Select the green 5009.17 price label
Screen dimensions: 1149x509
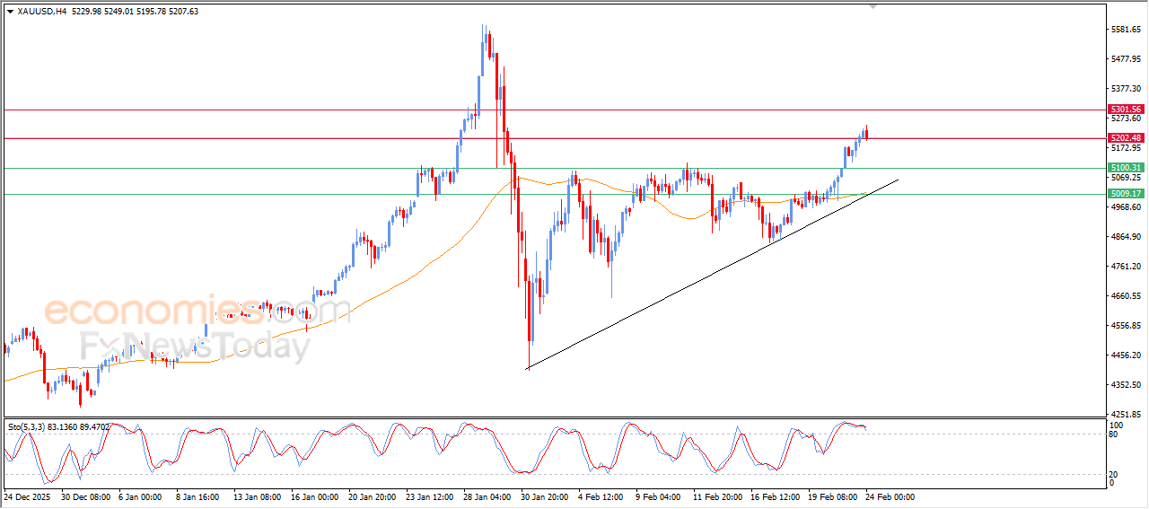tap(1125, 194)
